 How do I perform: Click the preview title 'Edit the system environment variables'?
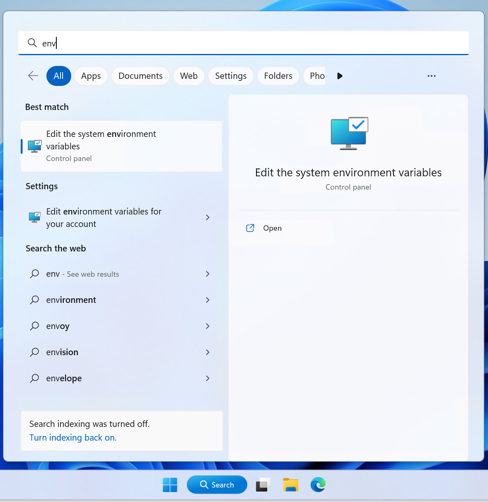[348, 173]
